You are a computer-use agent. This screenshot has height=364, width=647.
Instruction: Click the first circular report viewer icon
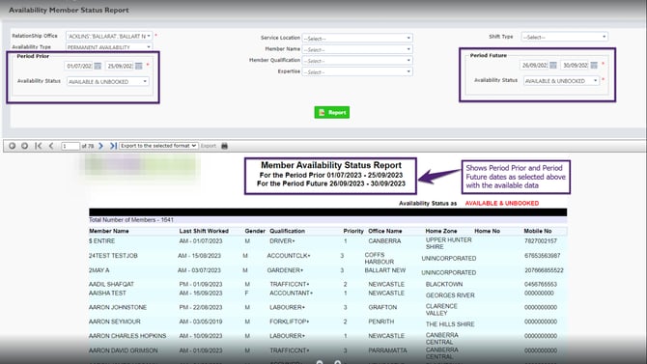coord(12,146)
